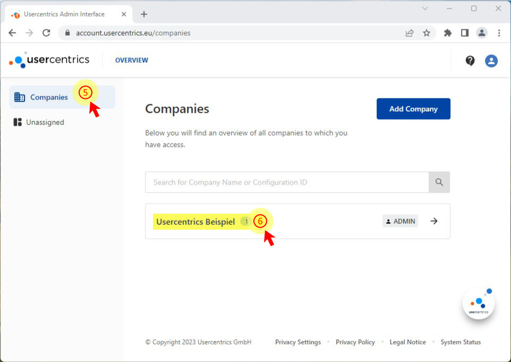
Task: Click the help question mark icon
Action: click(470, 61)
